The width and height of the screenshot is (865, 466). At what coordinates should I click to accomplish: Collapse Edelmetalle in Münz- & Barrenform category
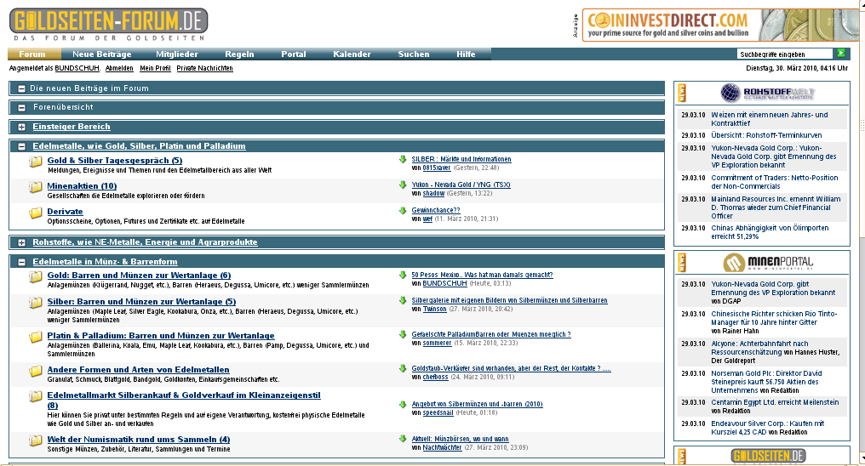pyautogui.click(x=21, y=262)
